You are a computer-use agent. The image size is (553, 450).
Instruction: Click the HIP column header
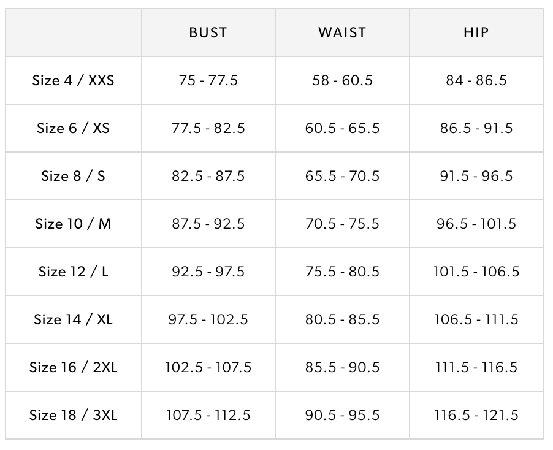point(476,32)
